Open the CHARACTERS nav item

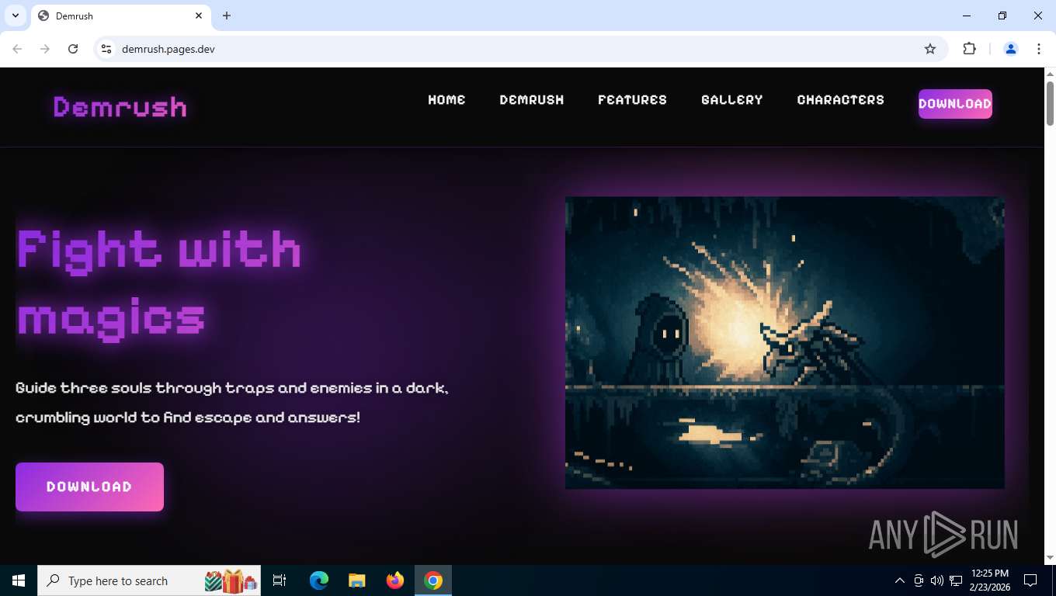coord(841,99)
